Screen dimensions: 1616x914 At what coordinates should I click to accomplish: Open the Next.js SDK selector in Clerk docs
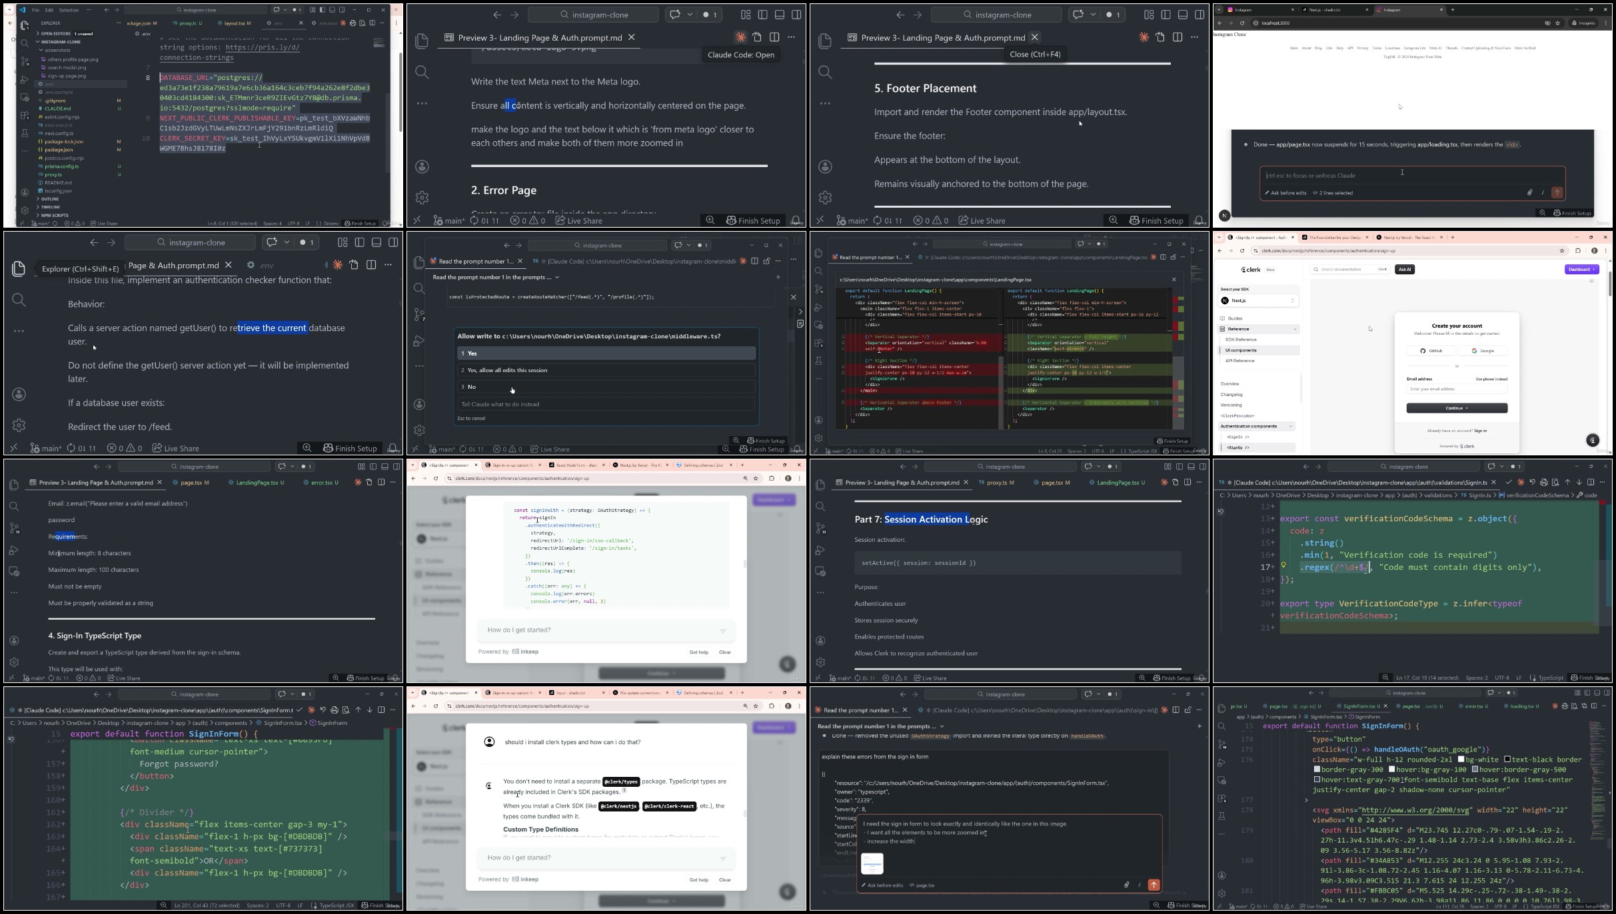(1258, 301)
